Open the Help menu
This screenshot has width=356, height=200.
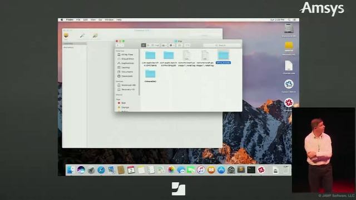point(119,20)
